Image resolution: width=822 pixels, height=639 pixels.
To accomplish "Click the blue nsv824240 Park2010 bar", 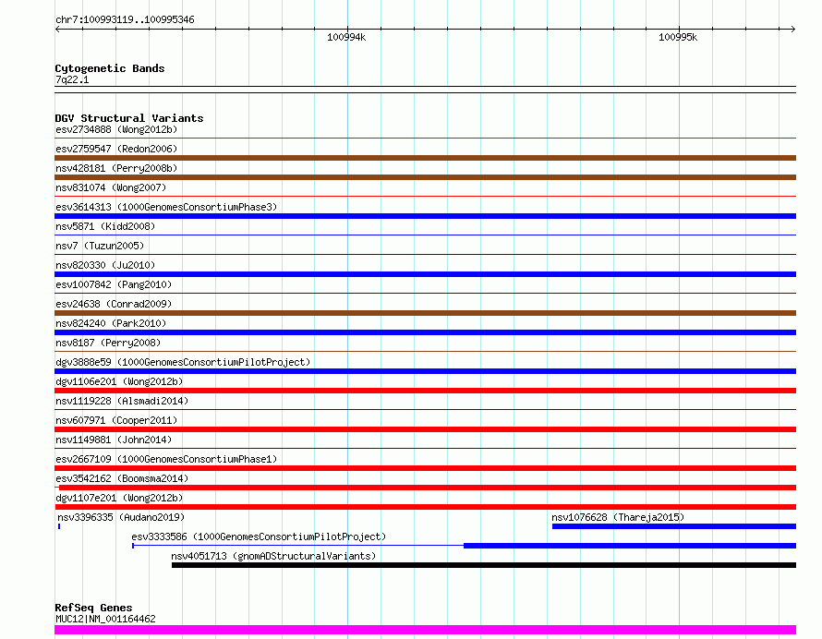I will (x=425, y=332).
